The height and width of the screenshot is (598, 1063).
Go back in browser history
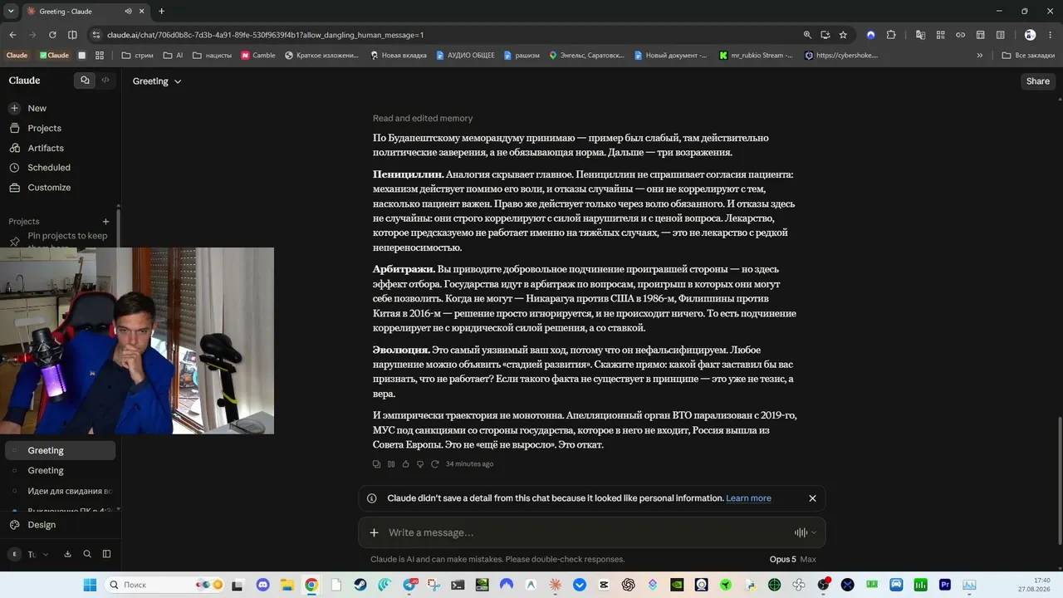pos(12,35)
